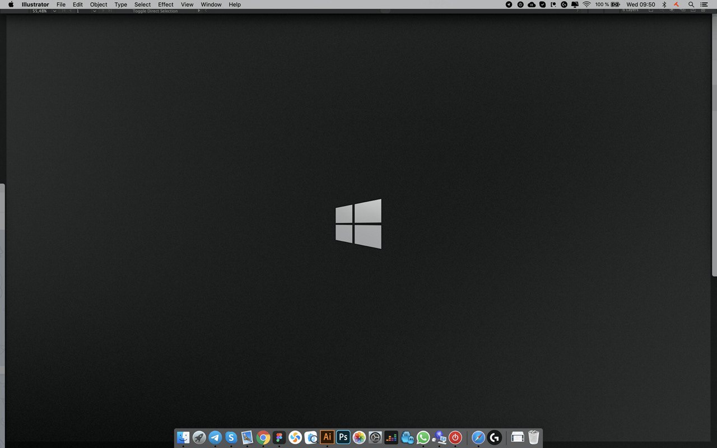
Task: Open the File menu
Action: click(61, 4)
